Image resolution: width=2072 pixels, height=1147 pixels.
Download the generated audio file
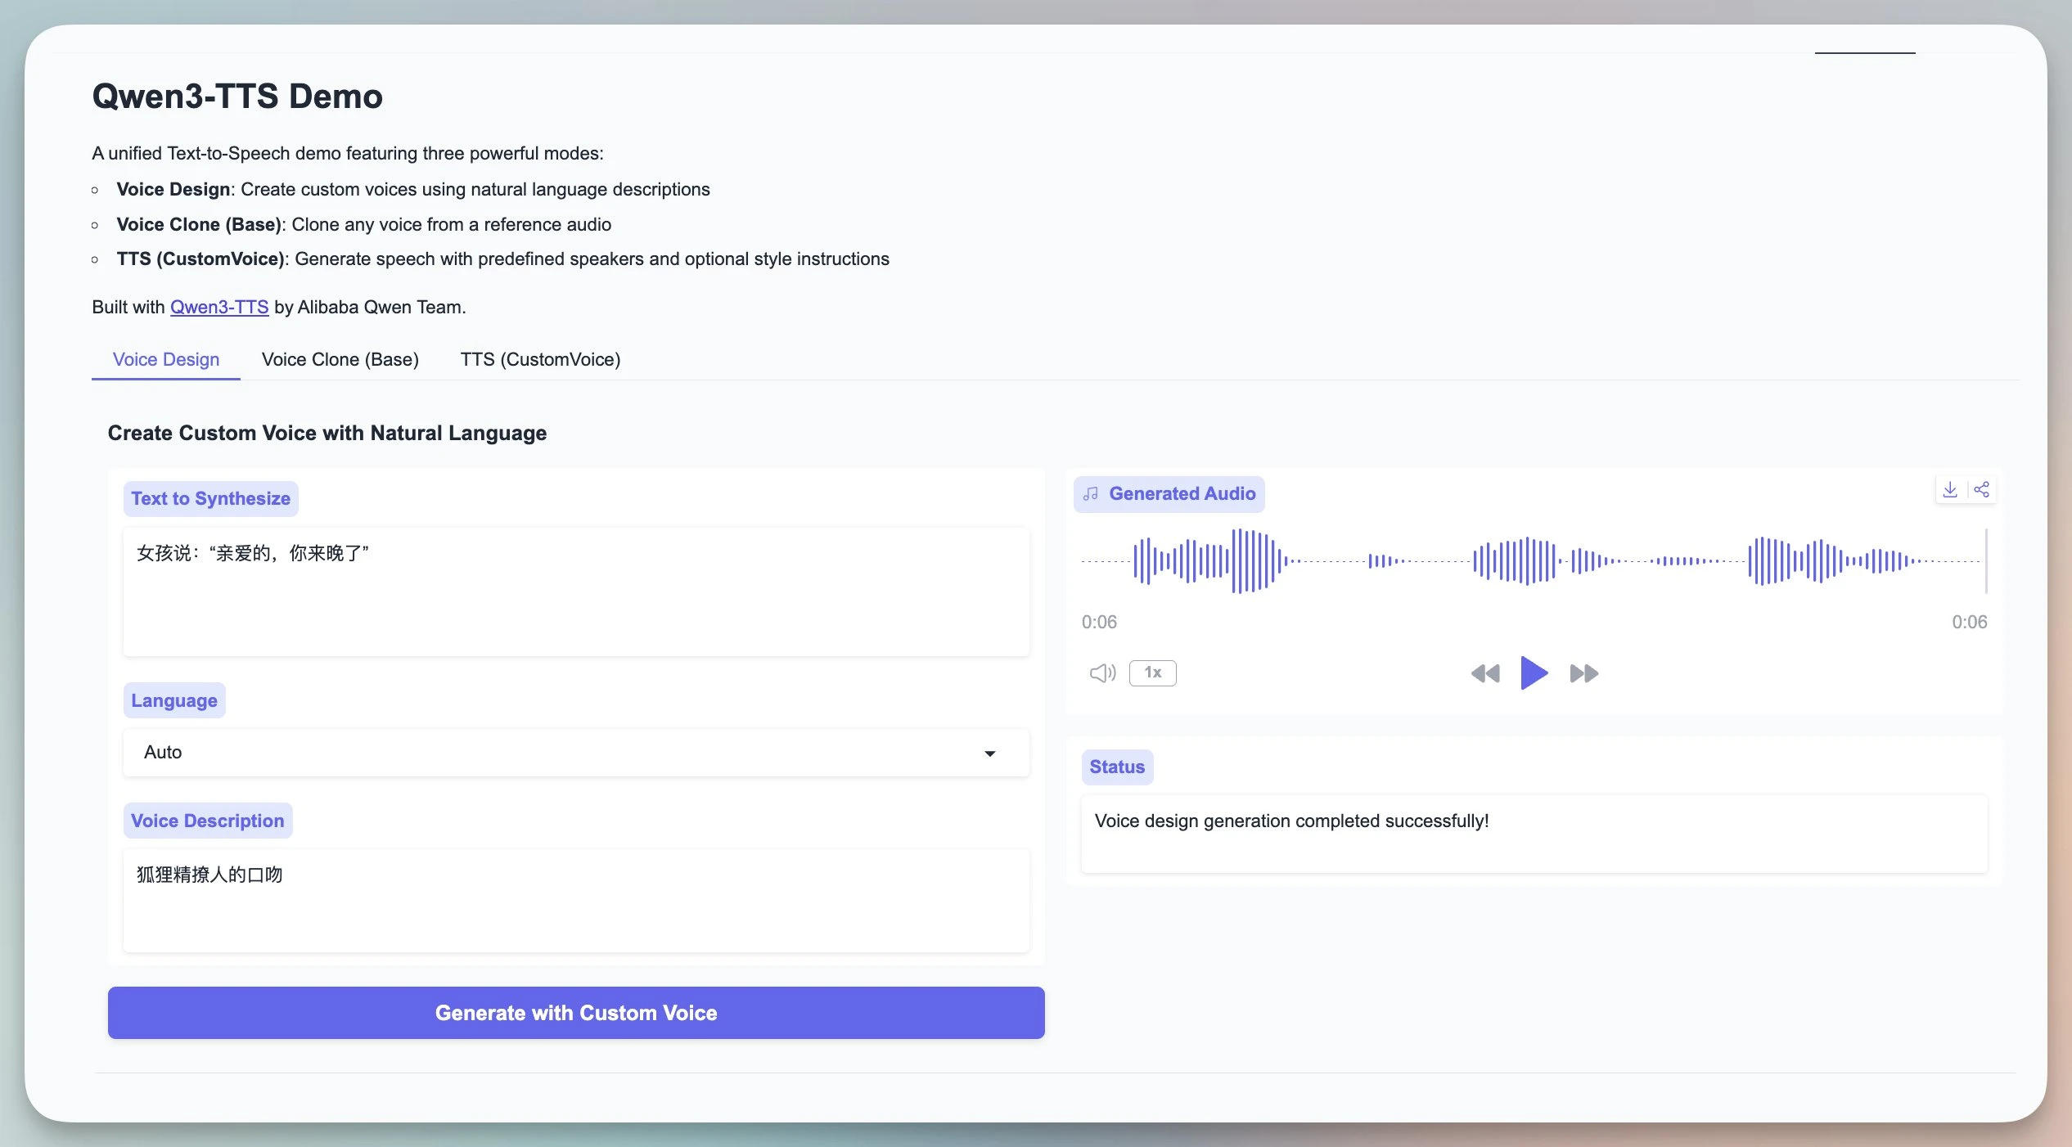pyautogui.click(x=1950, y=490)
